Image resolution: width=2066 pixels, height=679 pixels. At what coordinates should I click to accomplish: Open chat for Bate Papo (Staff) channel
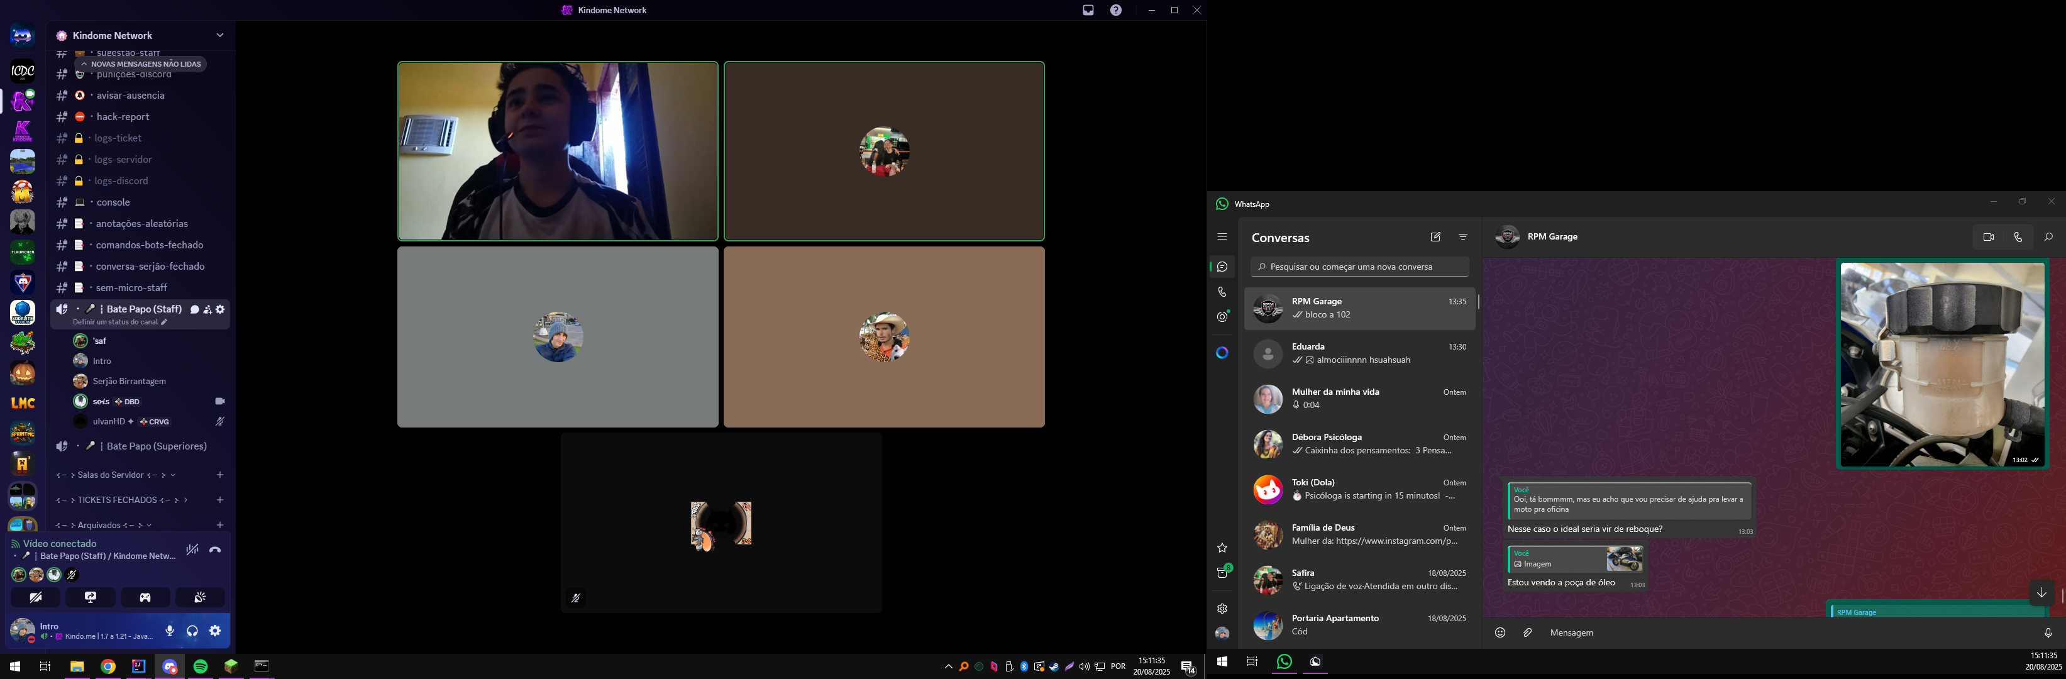pos(194,309)
